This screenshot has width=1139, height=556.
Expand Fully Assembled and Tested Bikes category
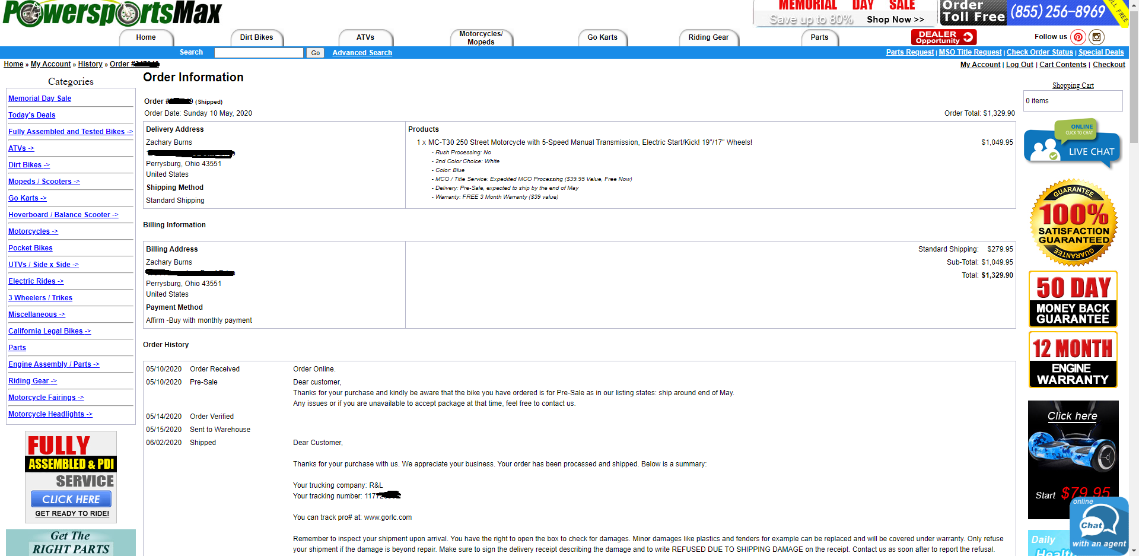tap(71, 132)
